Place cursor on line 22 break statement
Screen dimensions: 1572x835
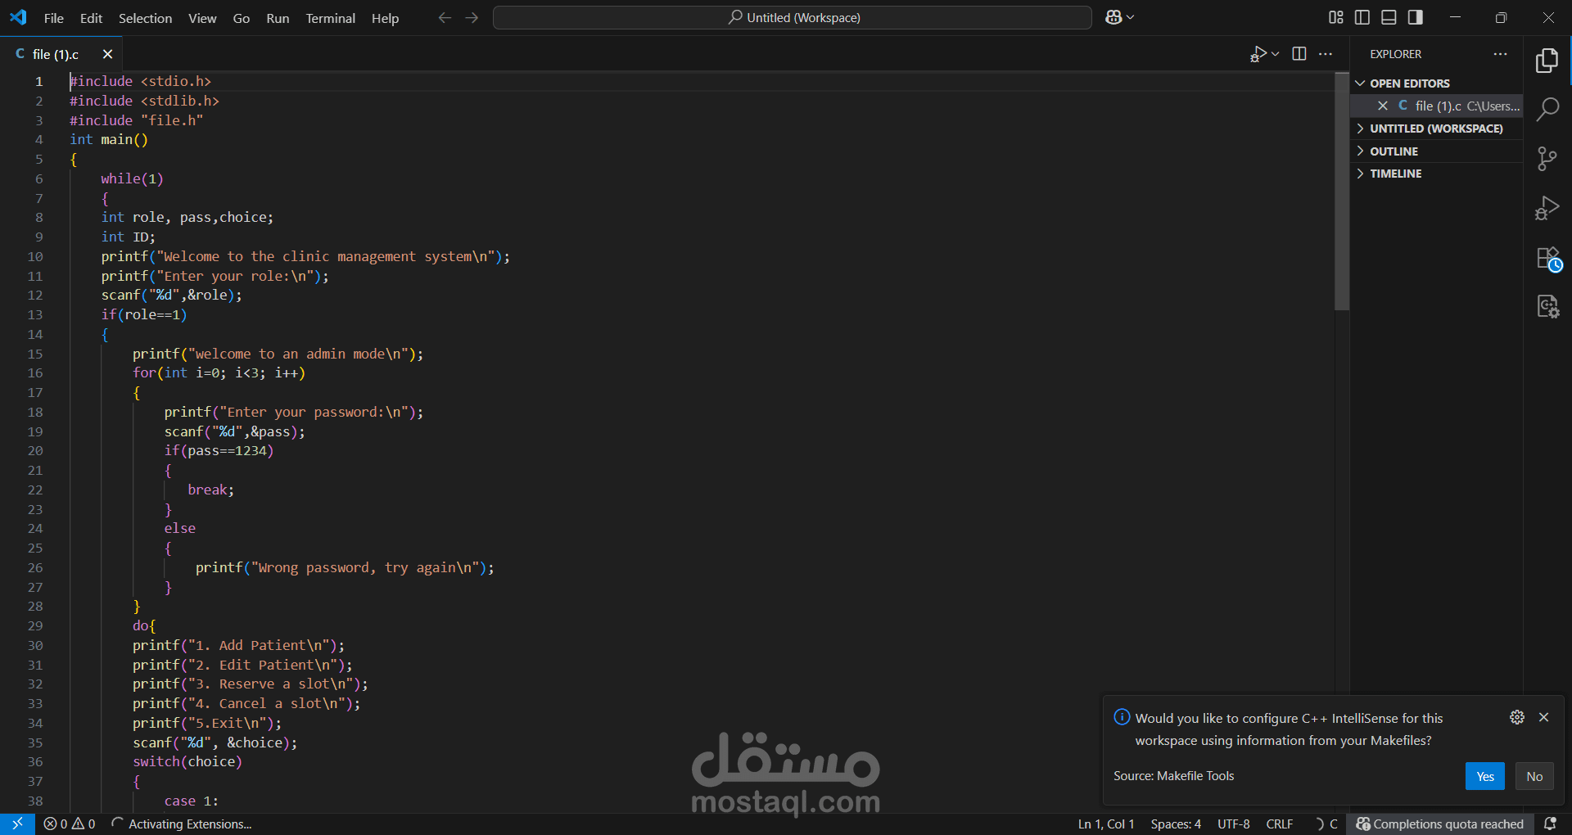pyautogui.click(x=210, y=490)
